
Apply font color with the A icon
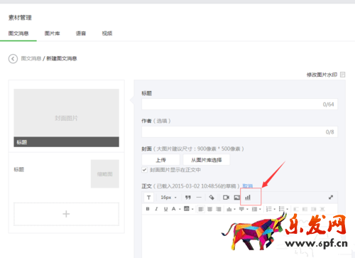174,209
